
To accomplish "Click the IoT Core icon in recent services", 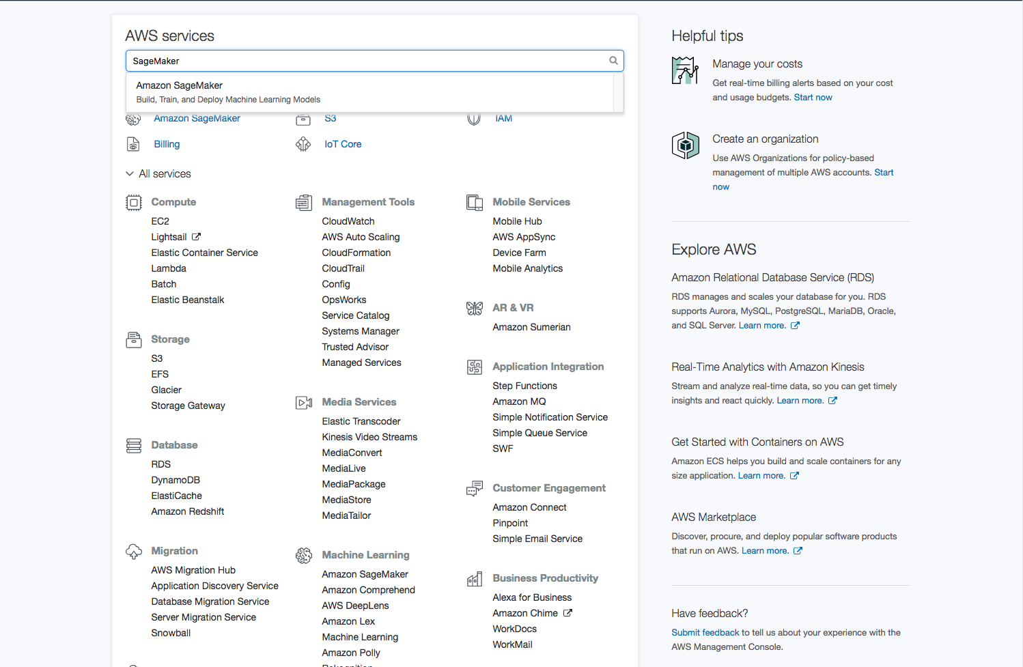I will coord(303,144).
